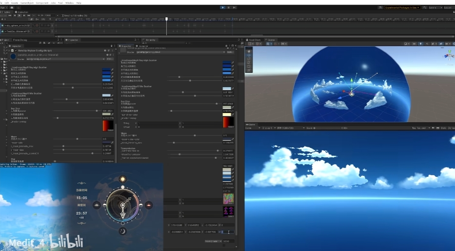Click the search magnifier in the top toolbar
The height and width of the screenshot is (251, 455).
424,8
